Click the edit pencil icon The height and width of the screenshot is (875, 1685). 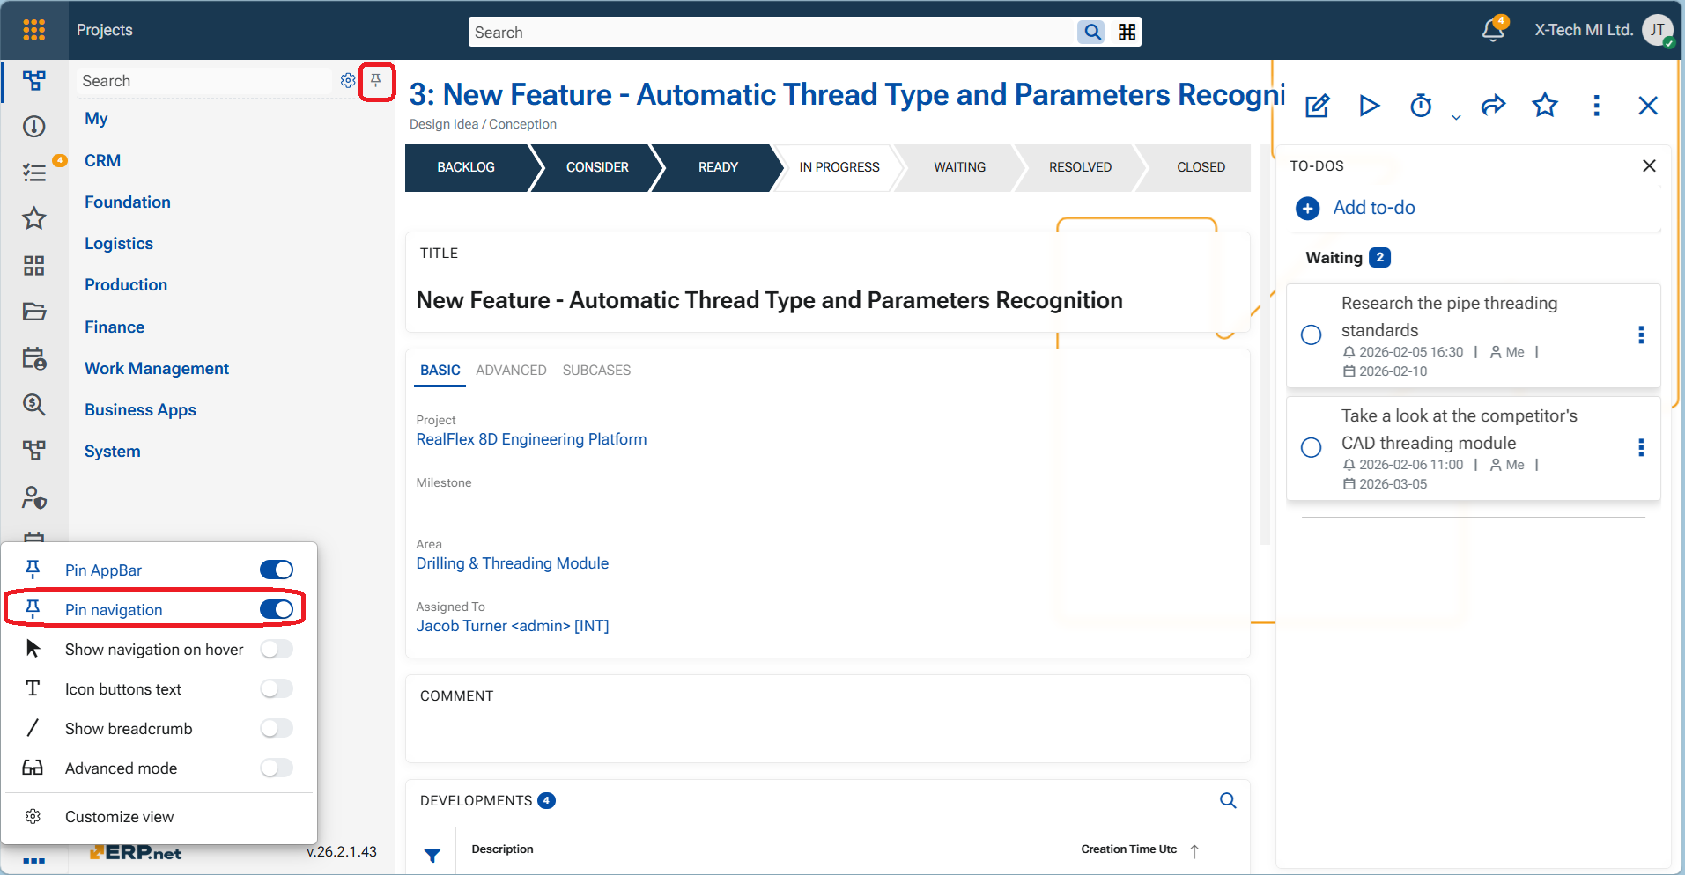[1317, 107]
